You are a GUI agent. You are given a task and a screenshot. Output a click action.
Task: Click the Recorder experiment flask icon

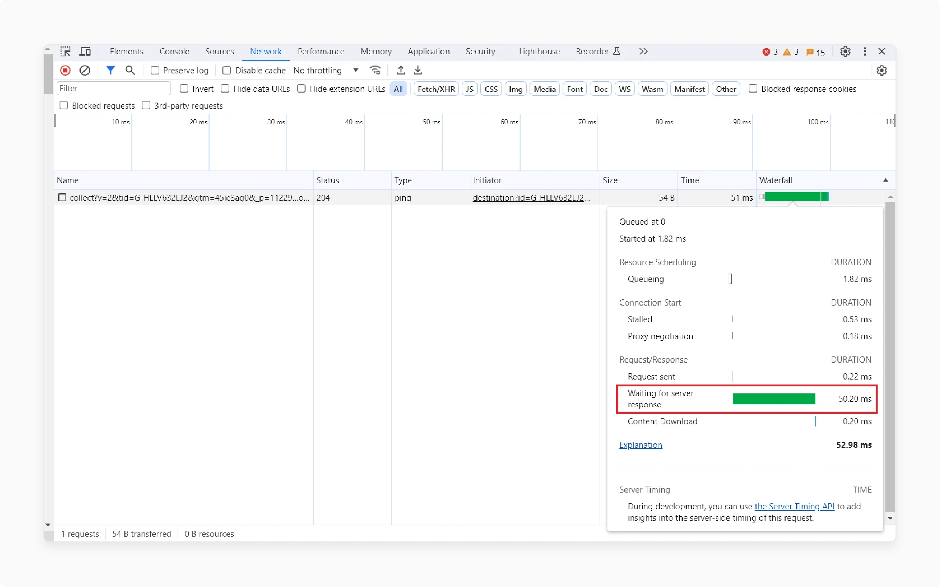[617, 51]
